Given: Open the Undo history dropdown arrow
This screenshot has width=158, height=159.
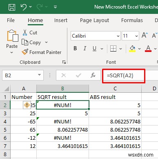Looking at the screenshot, I should point(31,7).
